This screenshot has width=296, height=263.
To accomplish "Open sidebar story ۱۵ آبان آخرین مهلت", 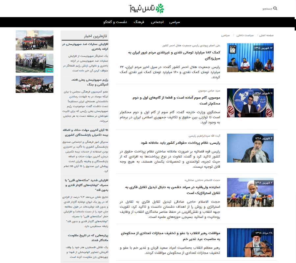I will pyautogui.click(x=85, y=132).
